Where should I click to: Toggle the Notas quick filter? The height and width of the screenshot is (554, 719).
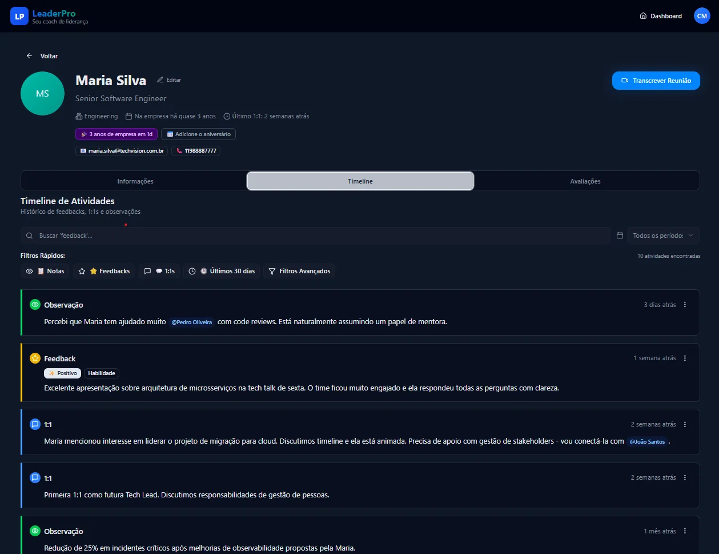[45, 271]
